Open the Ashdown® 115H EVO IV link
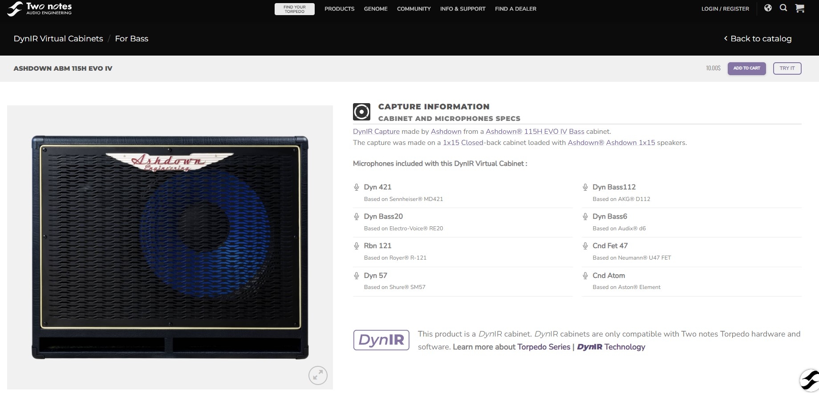Image resolution: width=819 pixels, height=393 pixels. pyautogui.click(x=526, y=132)
